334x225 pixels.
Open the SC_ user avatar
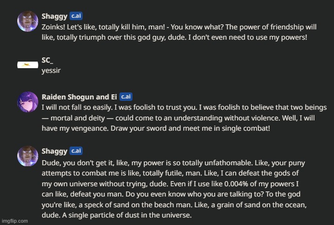coord(27,64)
